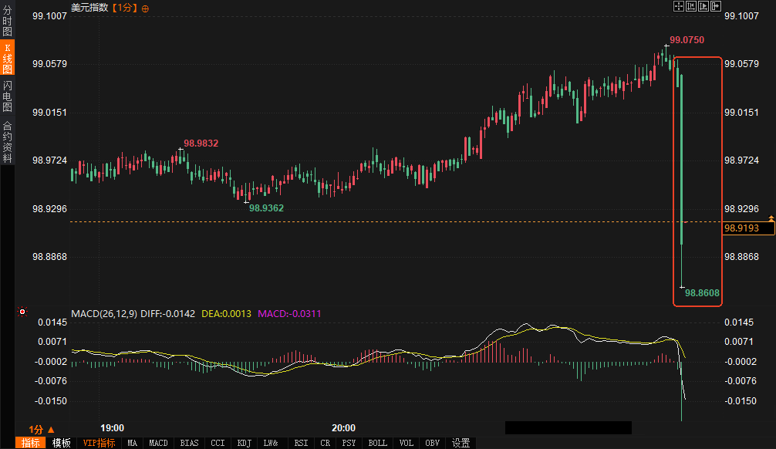Viewport: 776px width, 449px height.
Task: Click the orange plus circle next to 【1分】
Action: [x=145, y=9]
